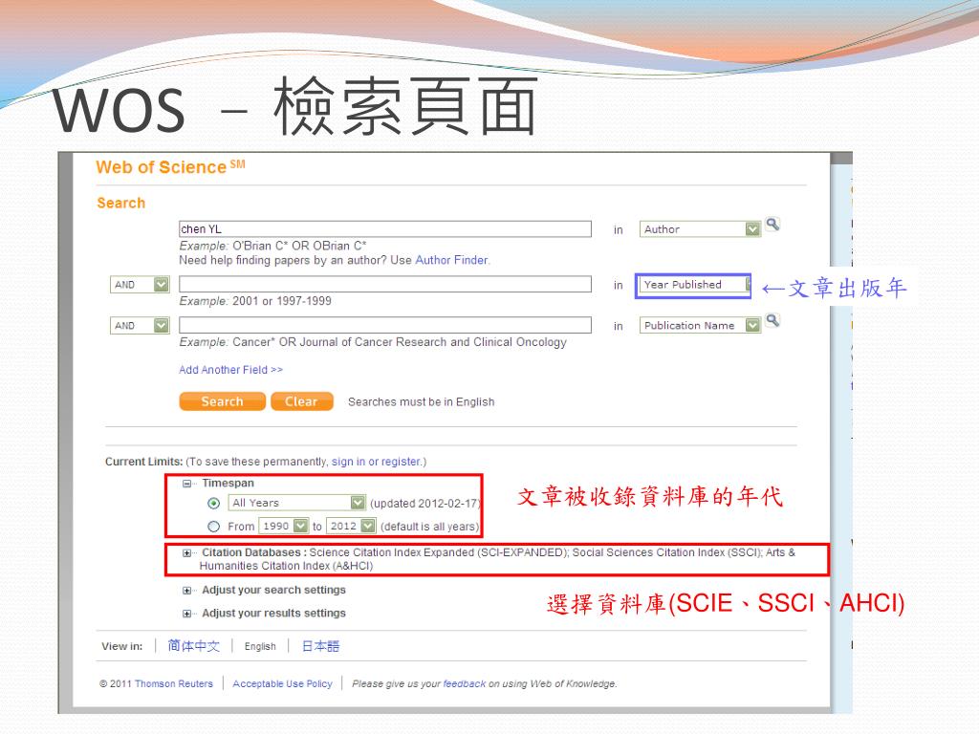Image resolution: width=979 pixels, height=734 pixels.
Task: Click the 'Current Limits:' label
Action: [x=143, y=462]
